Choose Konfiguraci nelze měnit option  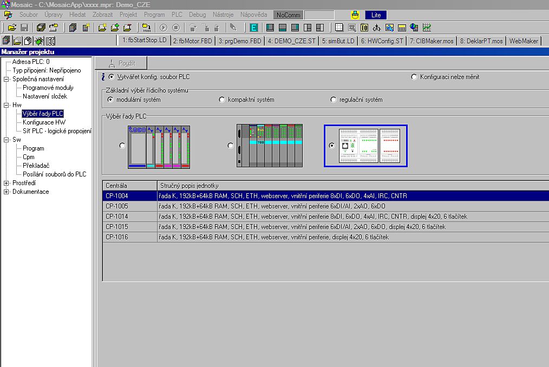[415, 77]
